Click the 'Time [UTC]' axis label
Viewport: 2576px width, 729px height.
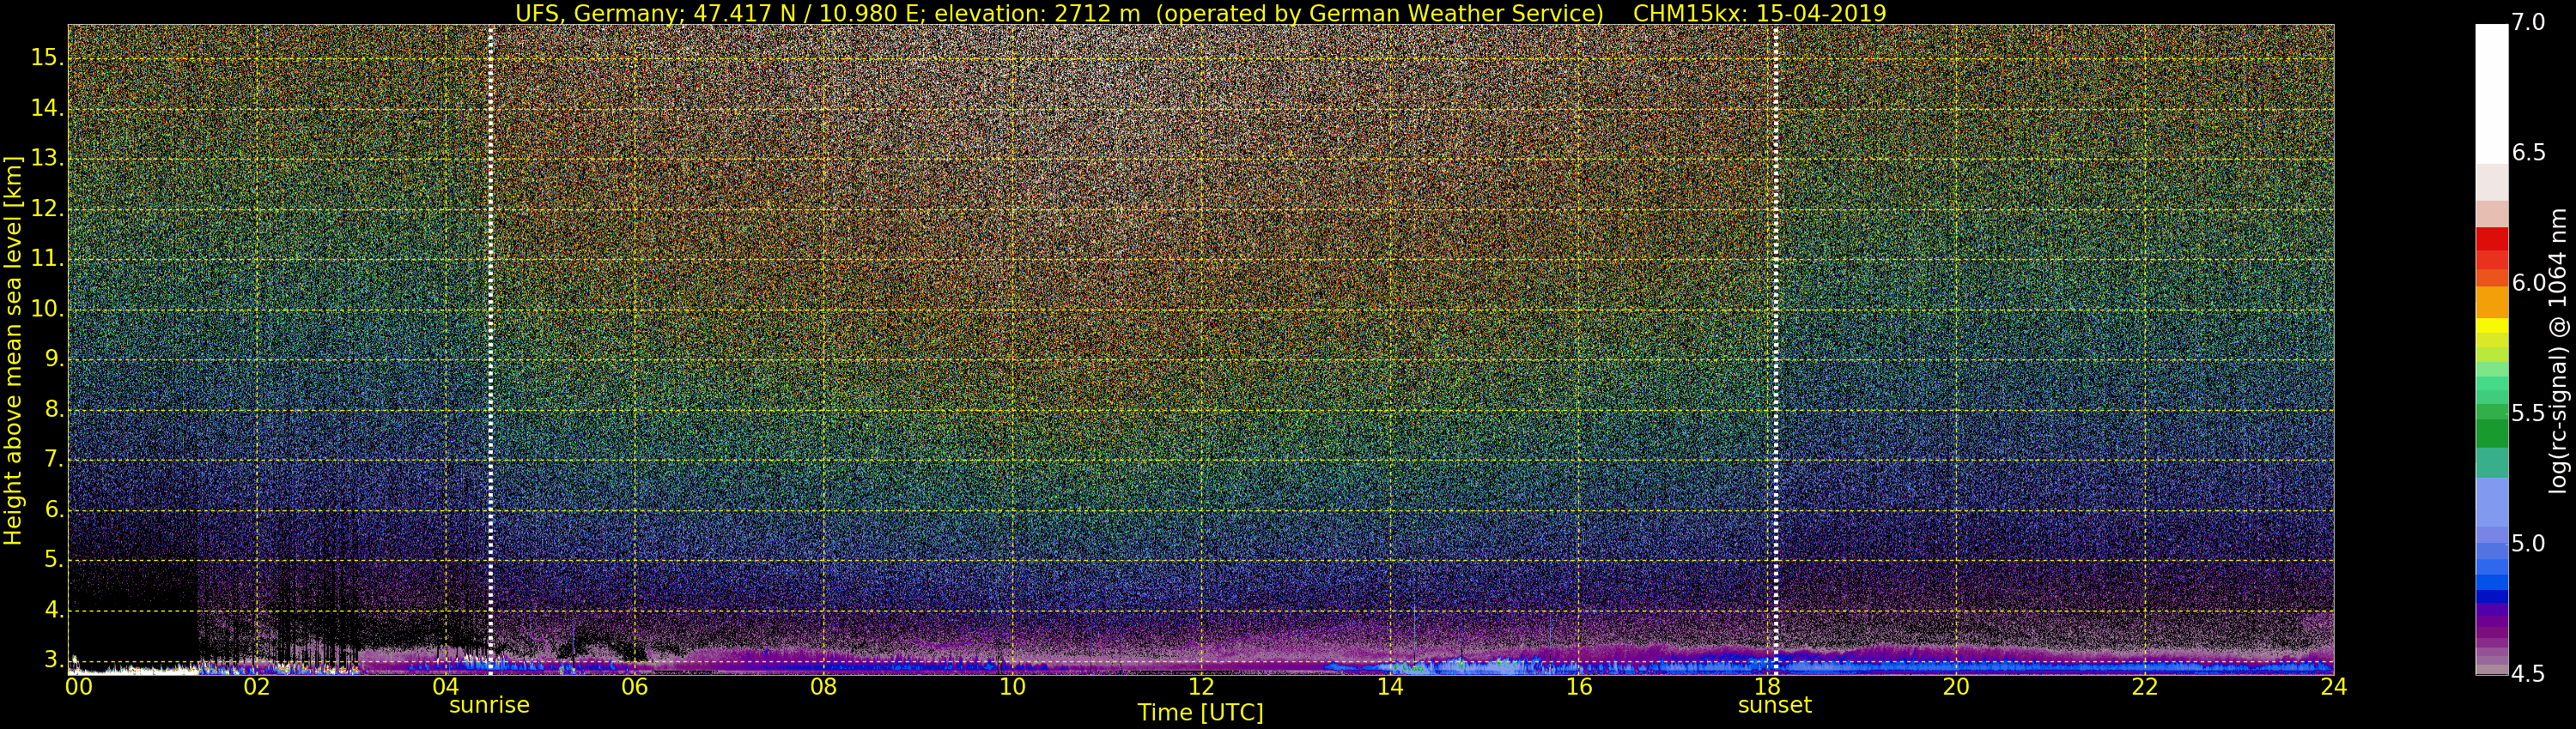[x=1200, y=713]
